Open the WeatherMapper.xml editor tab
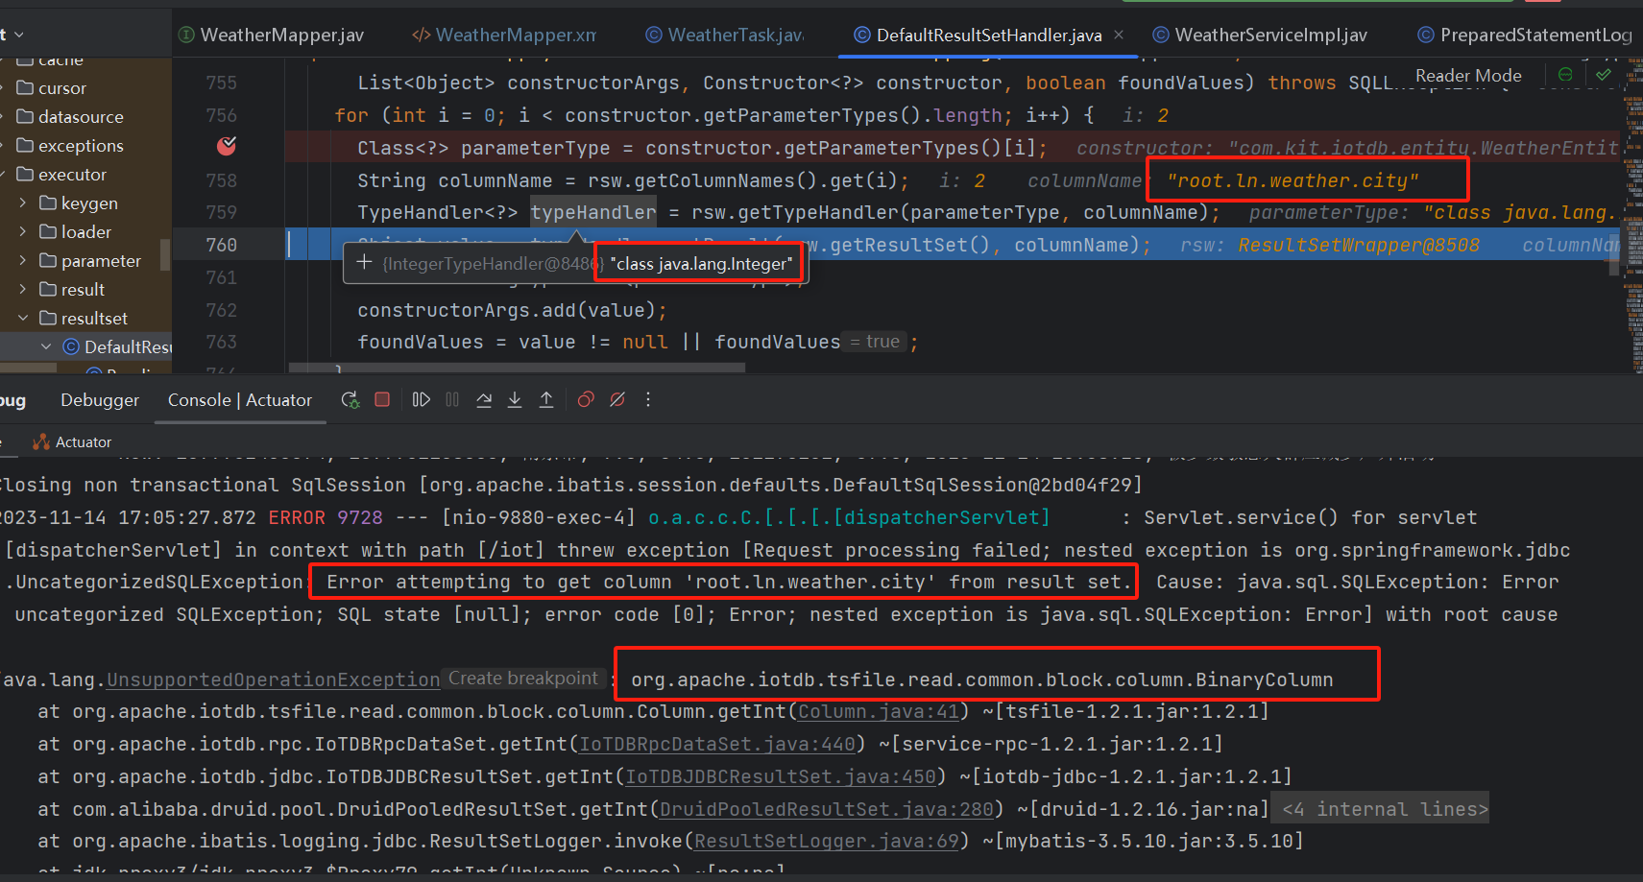 (504, 35)
